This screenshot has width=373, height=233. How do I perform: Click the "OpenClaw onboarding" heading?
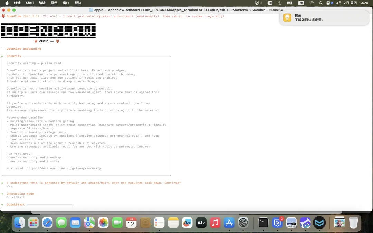[x=24, y=49]
